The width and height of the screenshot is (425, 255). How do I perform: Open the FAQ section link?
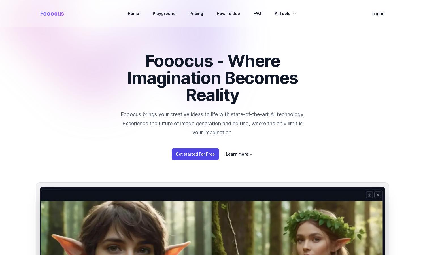click(x=257, y=14)
